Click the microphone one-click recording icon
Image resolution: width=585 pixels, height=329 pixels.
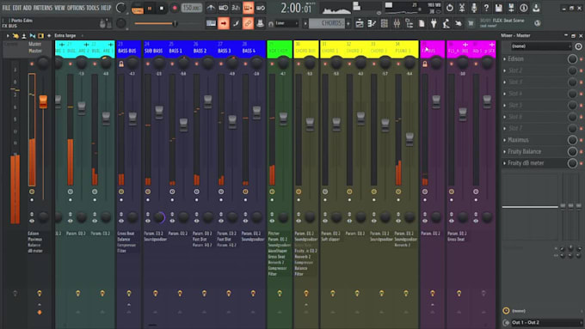(x=474, y=8)
